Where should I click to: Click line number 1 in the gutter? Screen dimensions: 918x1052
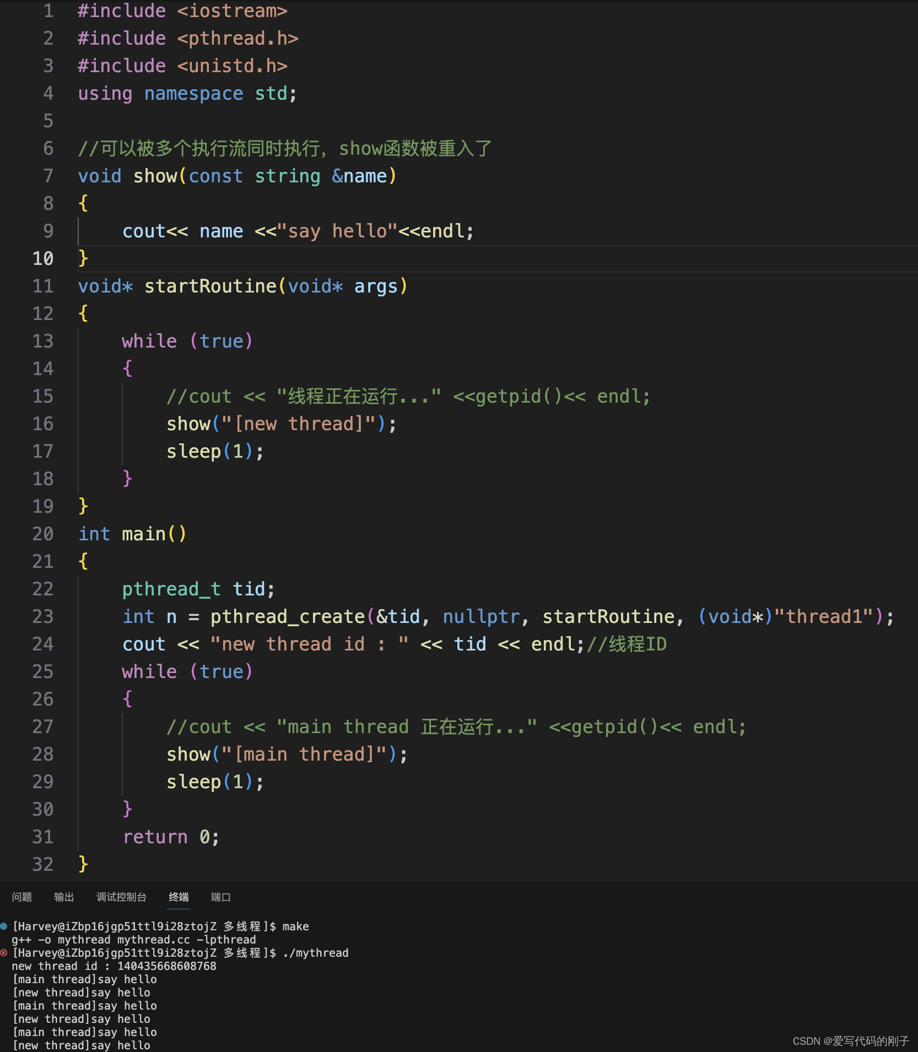[x=48, y=10]
